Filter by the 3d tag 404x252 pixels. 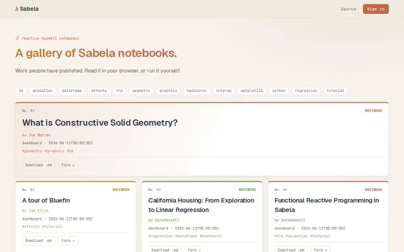coord(21,91)
